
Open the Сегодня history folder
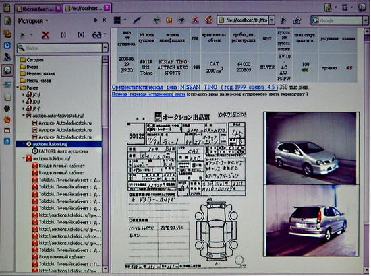point(32,60)
